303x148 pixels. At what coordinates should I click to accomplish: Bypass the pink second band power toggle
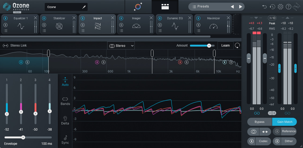point(97,62)
